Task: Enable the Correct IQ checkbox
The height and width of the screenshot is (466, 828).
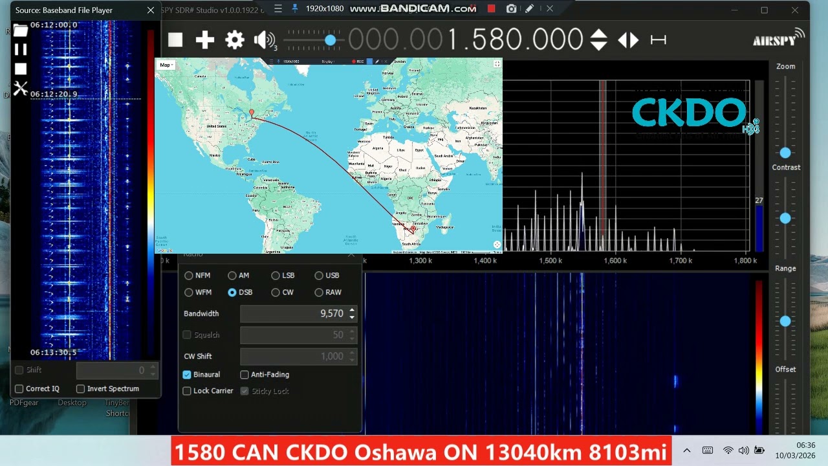Action: click(x=19, y=389)
